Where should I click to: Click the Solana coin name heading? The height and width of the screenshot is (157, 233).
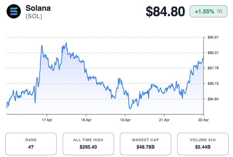(38, 8)
